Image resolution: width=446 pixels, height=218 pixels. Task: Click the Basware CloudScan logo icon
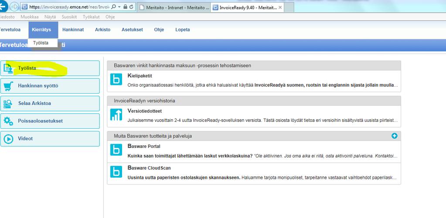[x=116, y=171]
